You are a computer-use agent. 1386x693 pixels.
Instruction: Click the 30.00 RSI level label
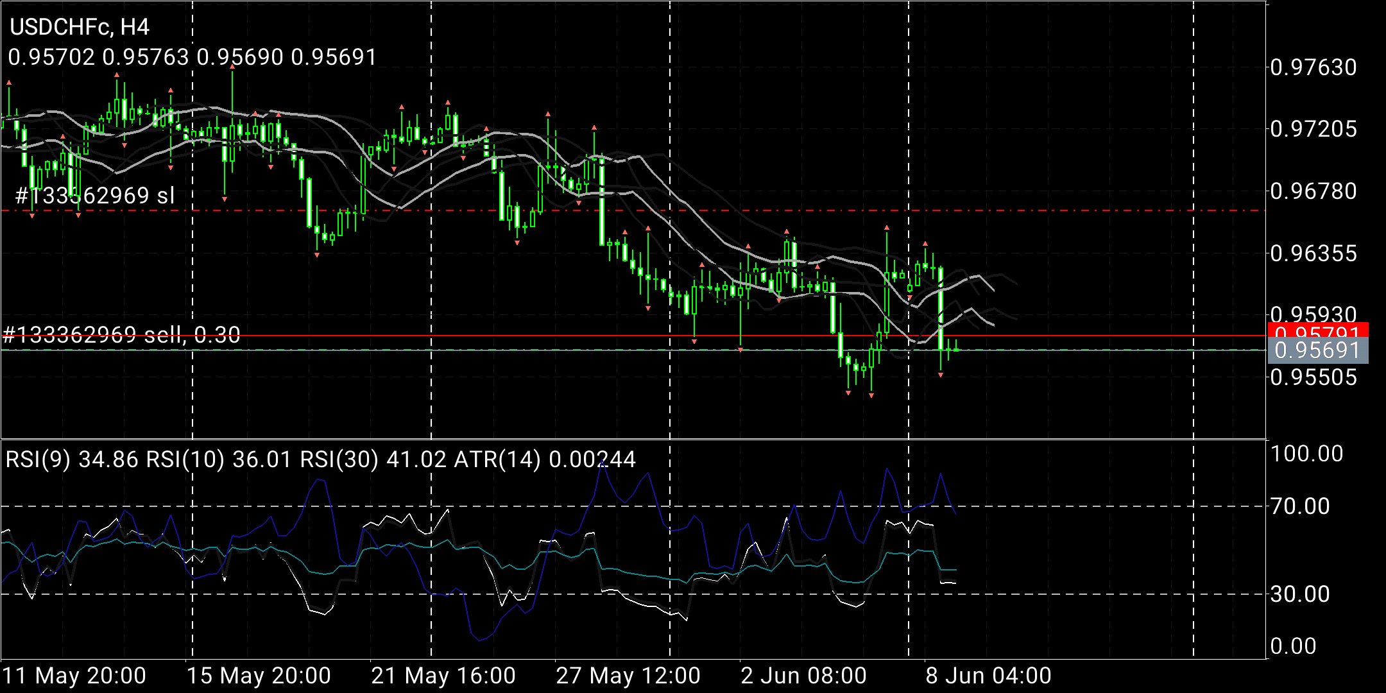(x=1300, y=594)
